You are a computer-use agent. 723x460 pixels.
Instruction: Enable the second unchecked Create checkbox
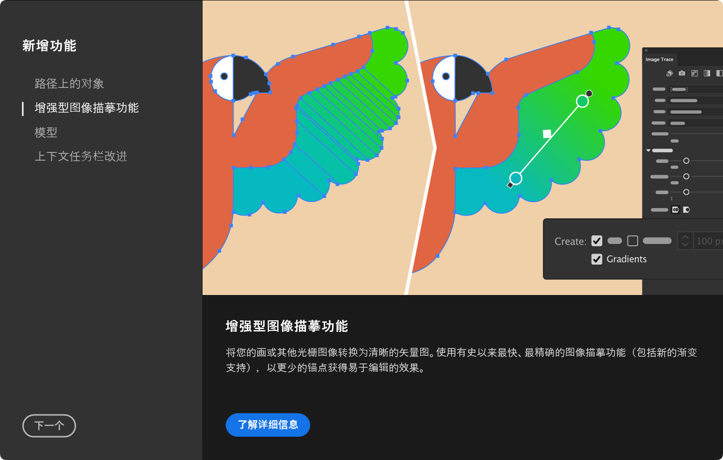coord(632,241)
